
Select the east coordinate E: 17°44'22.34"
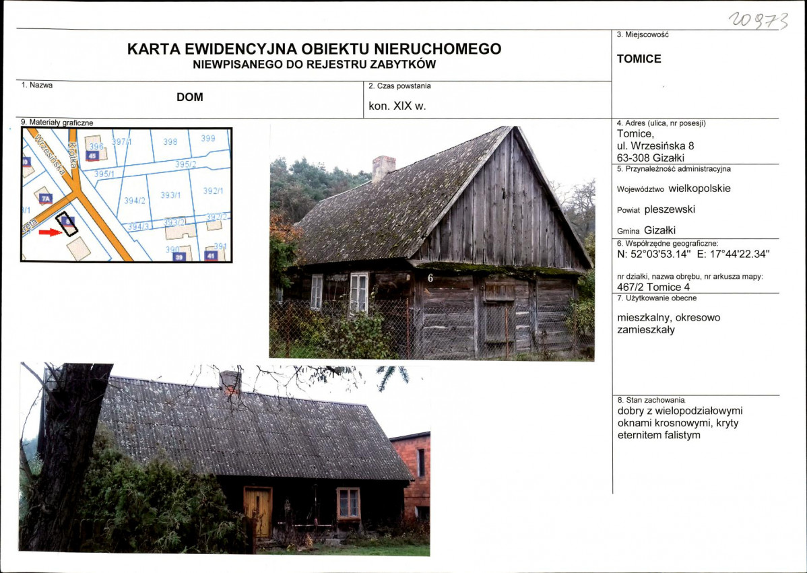click(734, 254)
